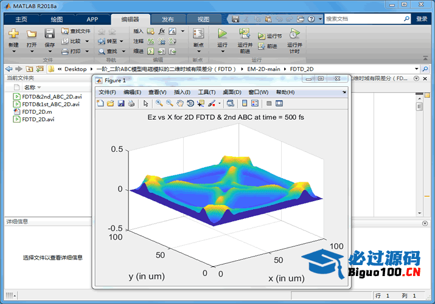Click the 前进 (Advance) button
Viewport: 435px width, 304px height.
[268, 46]
